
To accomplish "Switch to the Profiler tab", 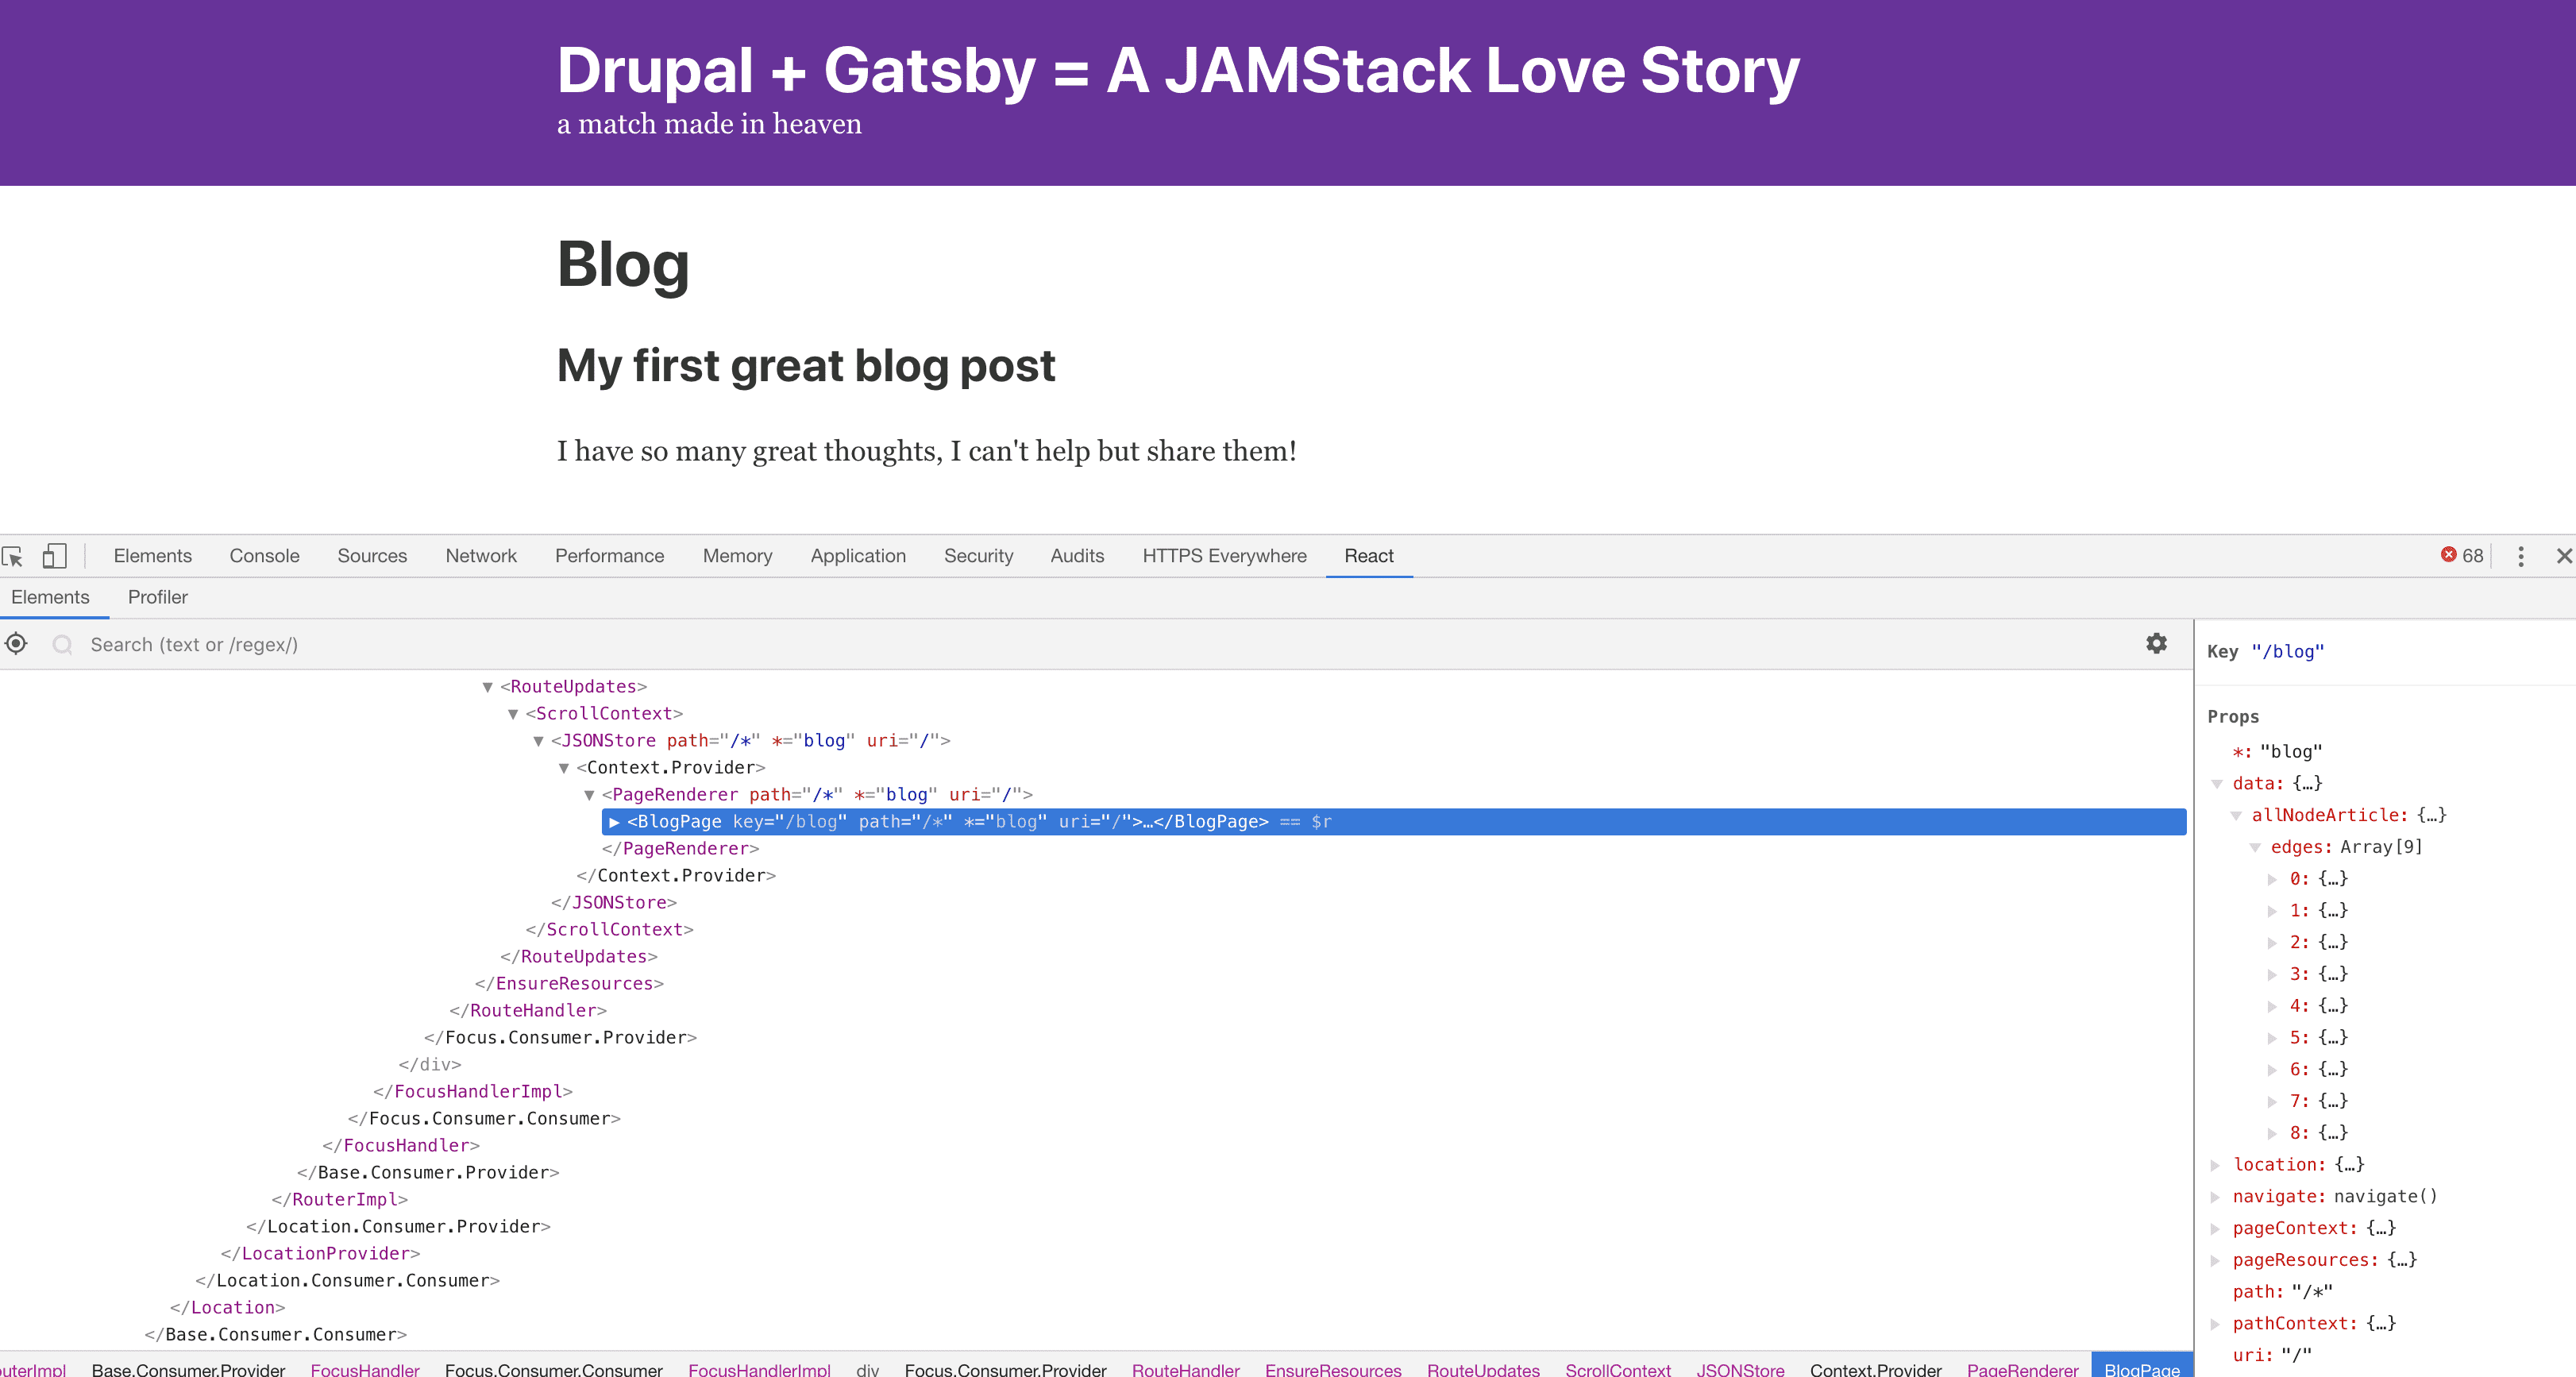I will click(x=158, y=597).
